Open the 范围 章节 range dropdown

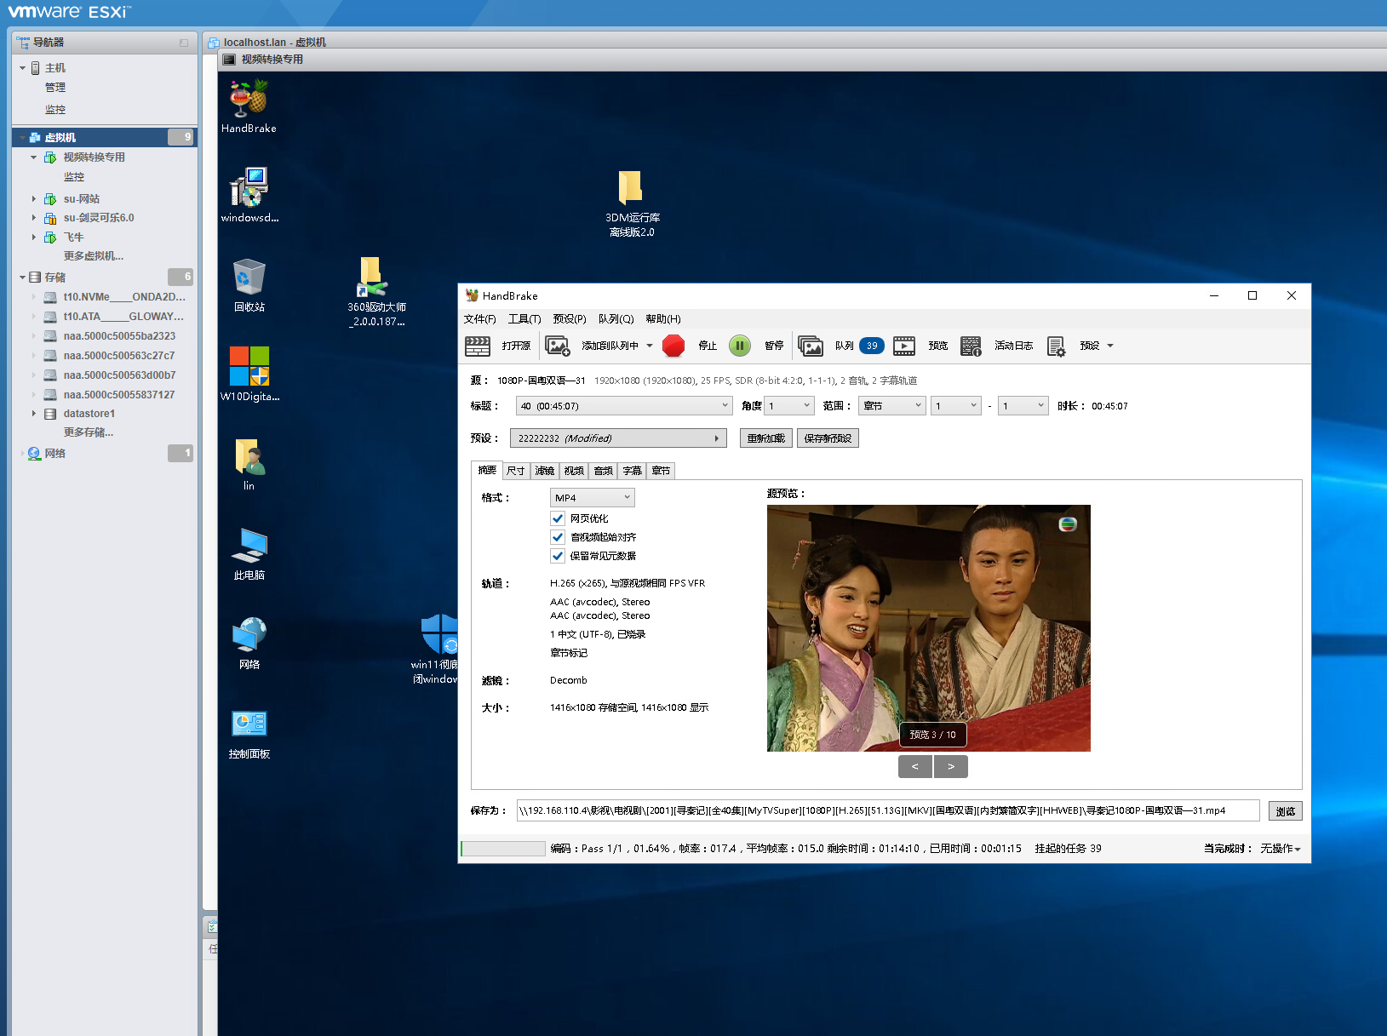[x=891, y=406]
